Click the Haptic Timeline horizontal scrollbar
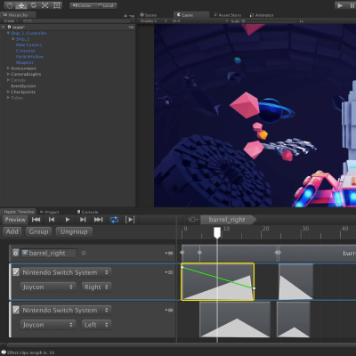Screen dimensions: 356x356 181,345
